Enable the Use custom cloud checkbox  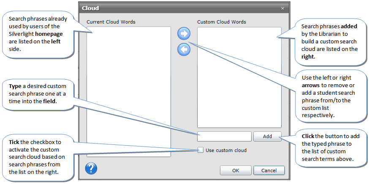[201, 150]
